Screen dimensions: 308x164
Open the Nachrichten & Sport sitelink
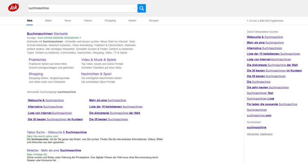(x=96, y=74)
